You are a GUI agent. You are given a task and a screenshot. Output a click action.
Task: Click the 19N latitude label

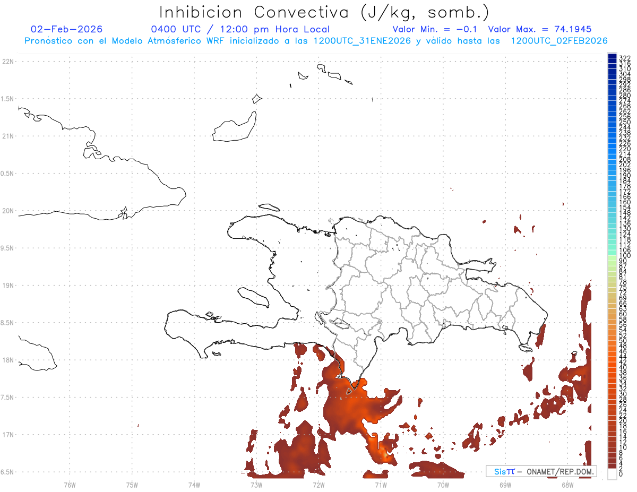(x=8, y=286)
